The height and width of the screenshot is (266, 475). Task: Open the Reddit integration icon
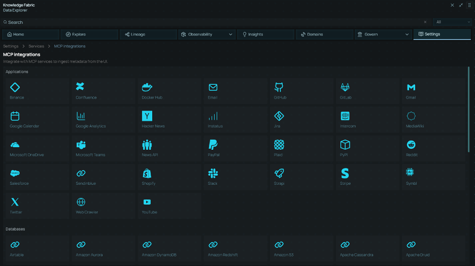point(411,145)
